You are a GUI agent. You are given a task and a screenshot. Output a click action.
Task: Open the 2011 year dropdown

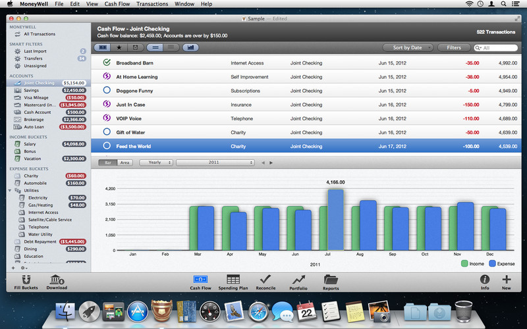pyautogui.click(x=215, y=163)
